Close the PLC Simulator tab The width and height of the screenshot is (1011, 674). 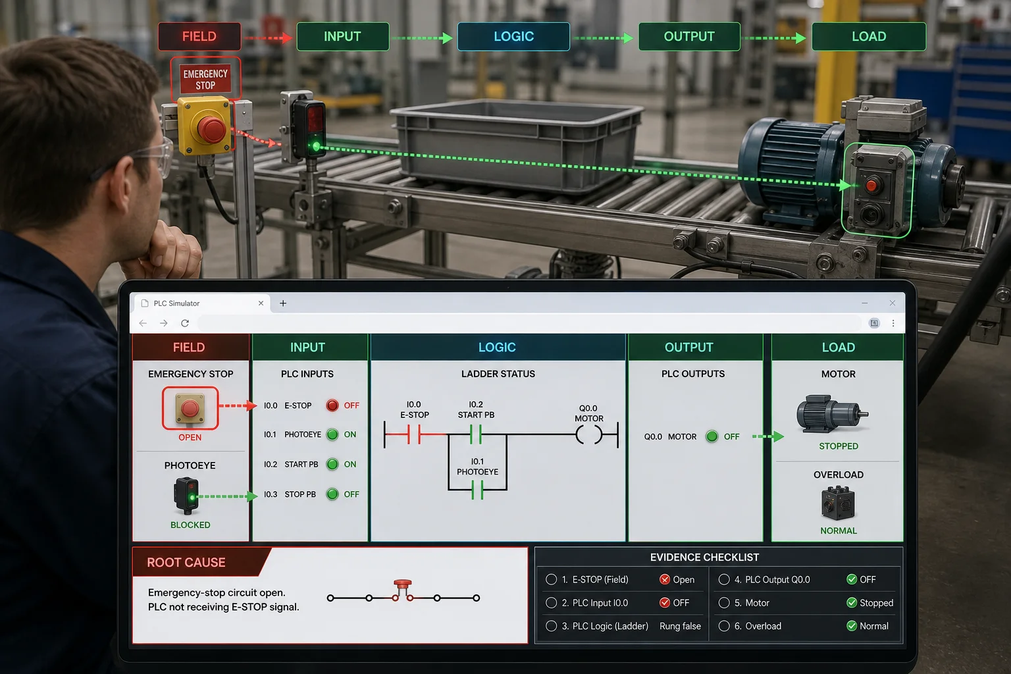261,303
